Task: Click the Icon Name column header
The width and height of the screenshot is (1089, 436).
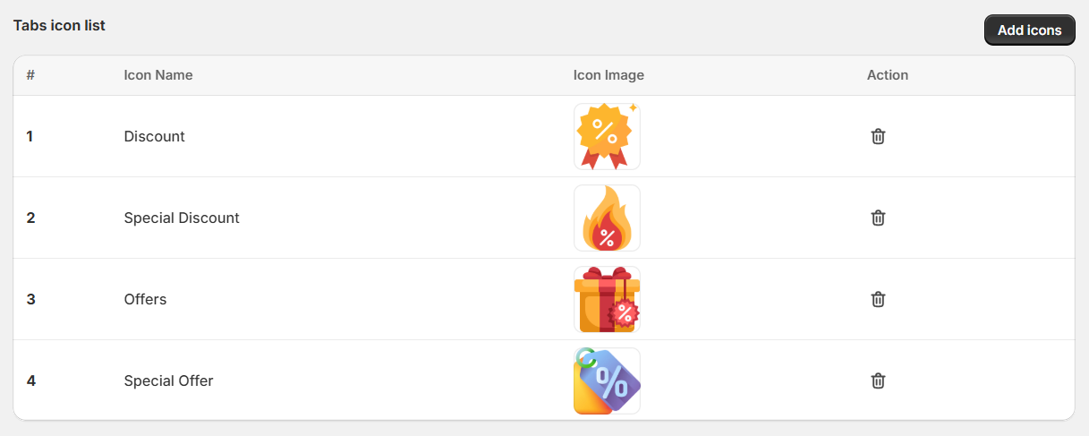Action: pos(158,75)
